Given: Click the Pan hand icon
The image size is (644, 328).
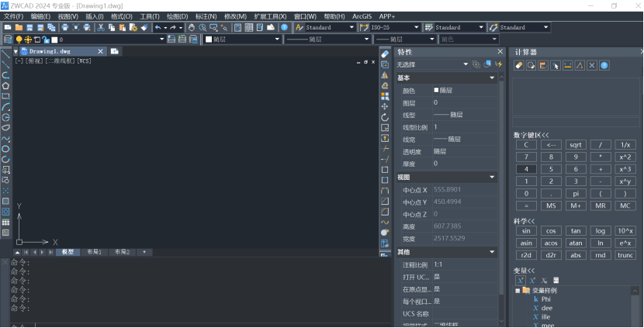Looking at the screenshot, I should point(192,27).
